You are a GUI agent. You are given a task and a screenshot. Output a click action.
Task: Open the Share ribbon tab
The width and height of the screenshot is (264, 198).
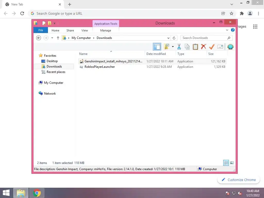click(x=70, y=30)
